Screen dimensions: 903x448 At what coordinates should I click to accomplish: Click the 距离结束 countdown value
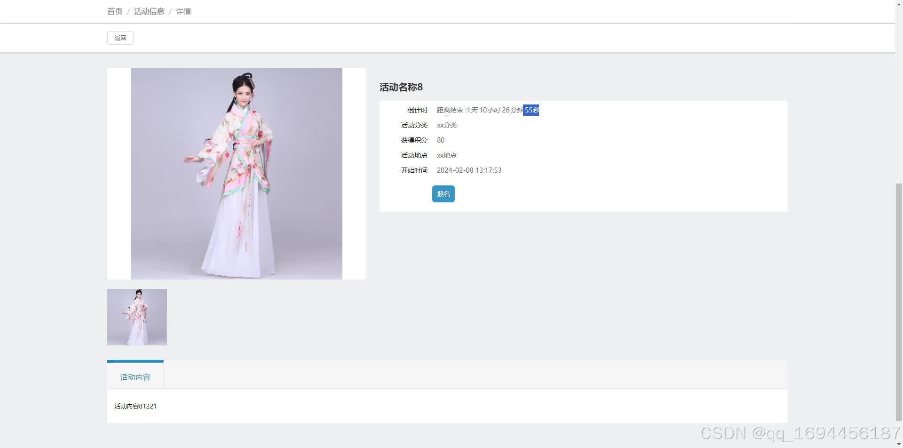coord(488,110)
